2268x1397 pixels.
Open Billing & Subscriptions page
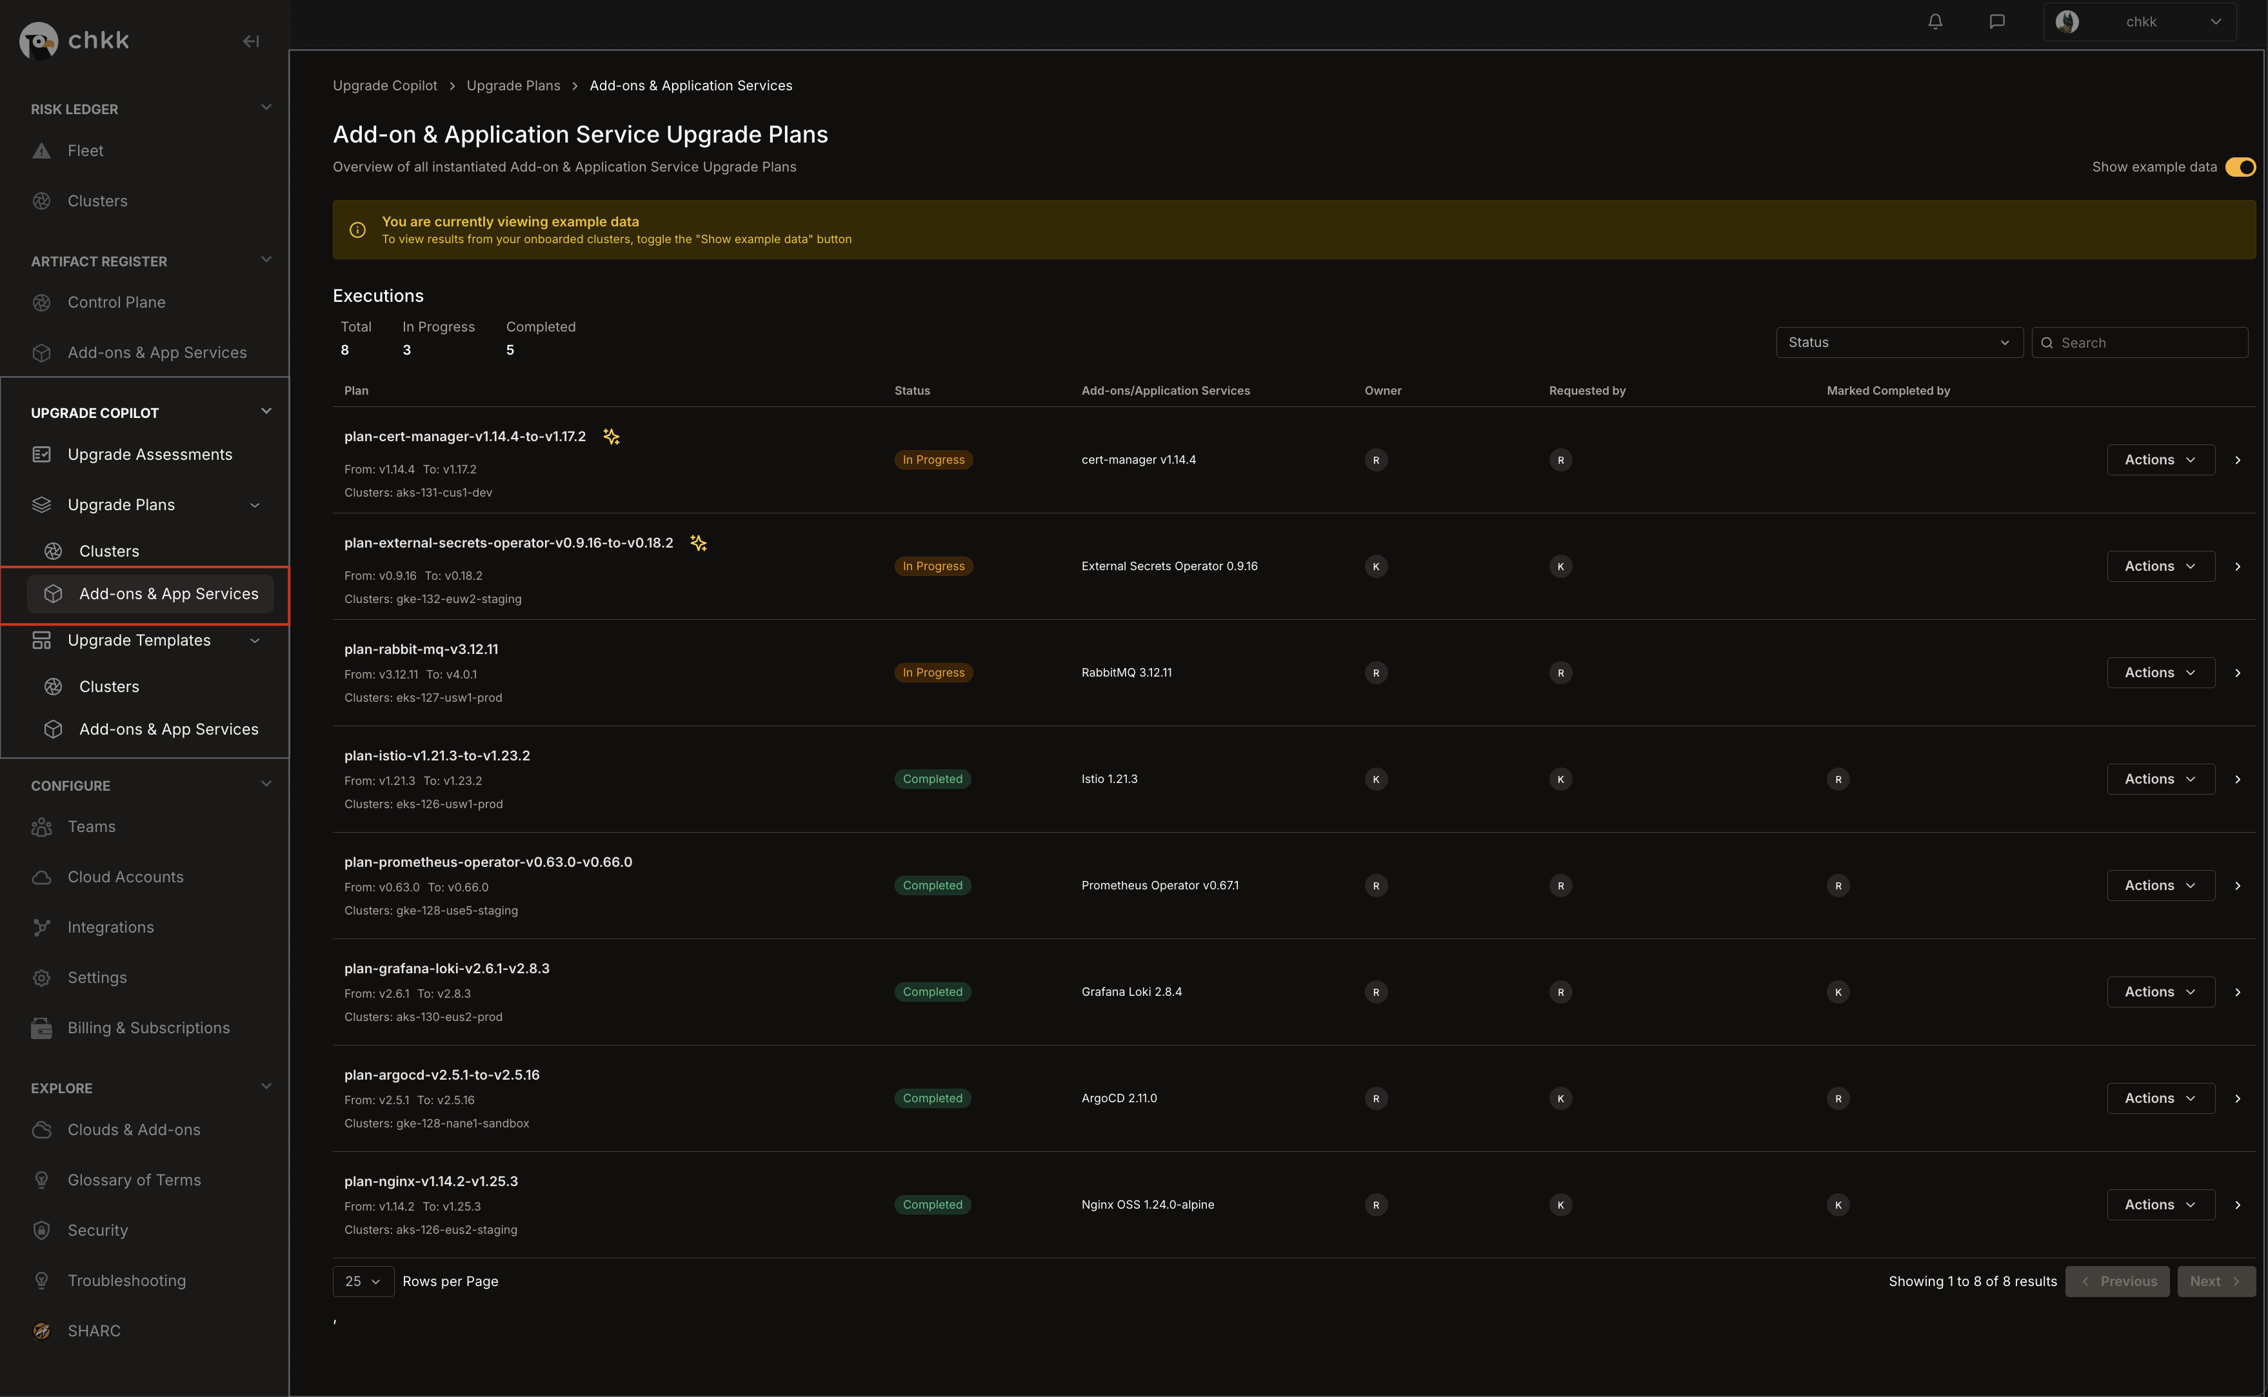coord(148,1027)
